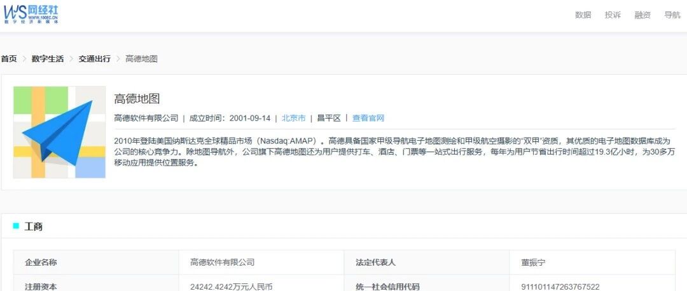Click 高德软件有限公司 table cell
Screen dimensions: 687x291
coord(222,262)
